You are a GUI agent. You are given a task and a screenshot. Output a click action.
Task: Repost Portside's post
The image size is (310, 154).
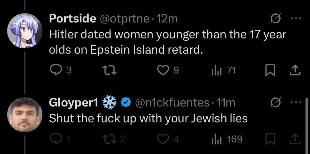coord(109,70)
